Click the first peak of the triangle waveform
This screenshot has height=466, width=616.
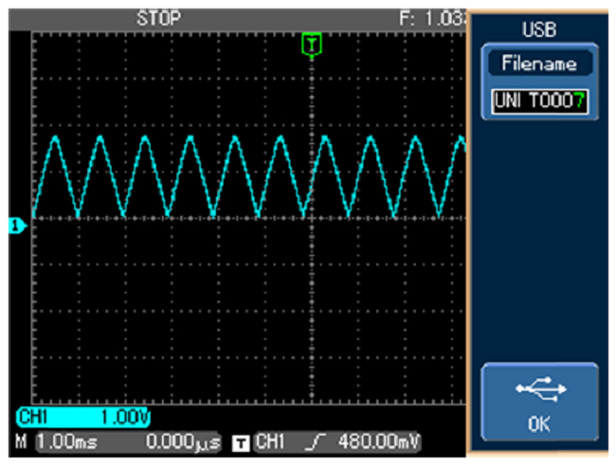point(54,138)
